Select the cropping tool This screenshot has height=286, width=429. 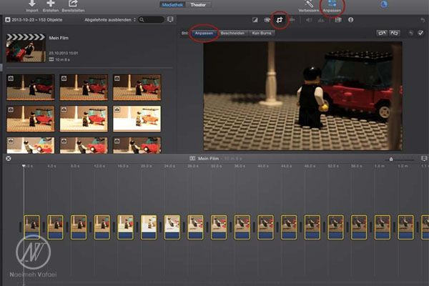point(280,20)
